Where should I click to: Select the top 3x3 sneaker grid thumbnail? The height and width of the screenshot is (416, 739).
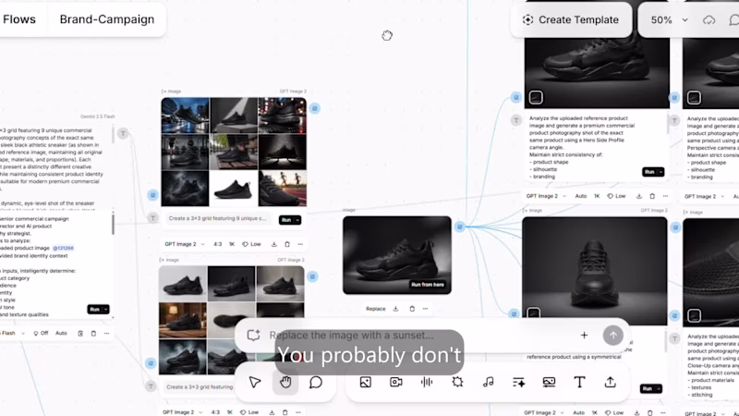pyautogui.click(x=234, y=152)
